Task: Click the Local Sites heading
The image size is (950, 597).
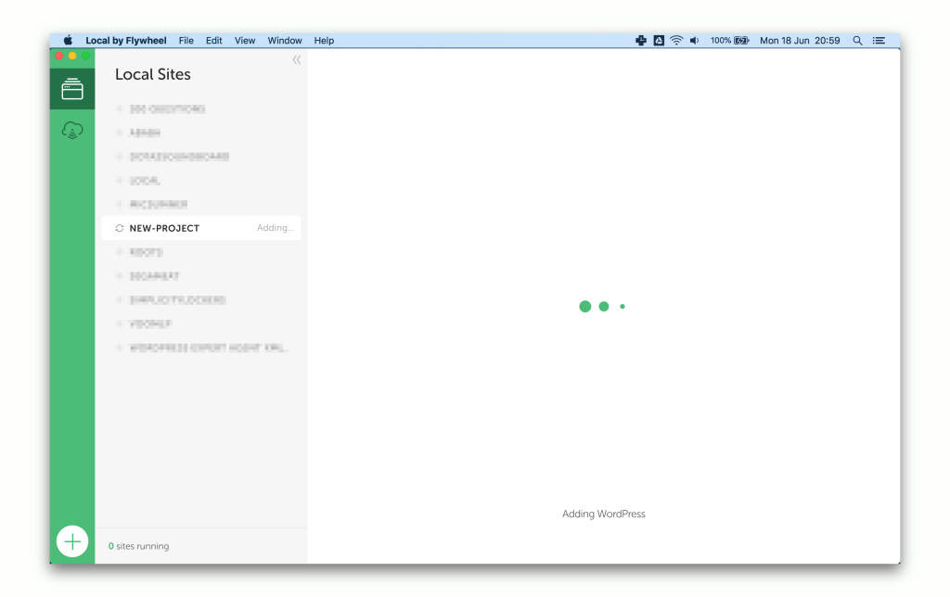Action: [x=153, y=74]
